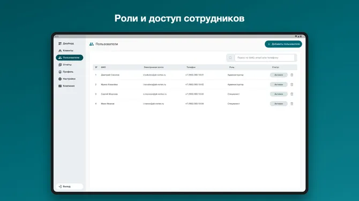Click the Статус column header
Viewport: 359px width, 201px height.
tap(275, 67)
